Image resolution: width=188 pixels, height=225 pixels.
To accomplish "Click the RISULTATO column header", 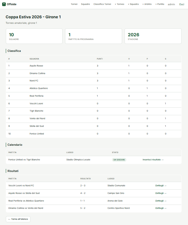I will coord(85,179).
